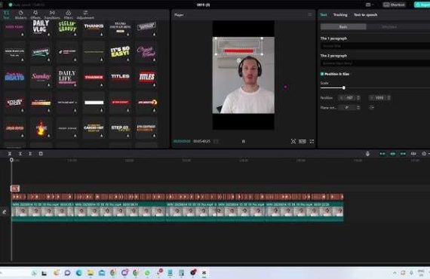The image size is (430, 279).
Task: Select the Text tab in inspector
Action: [x=324, y=15]
